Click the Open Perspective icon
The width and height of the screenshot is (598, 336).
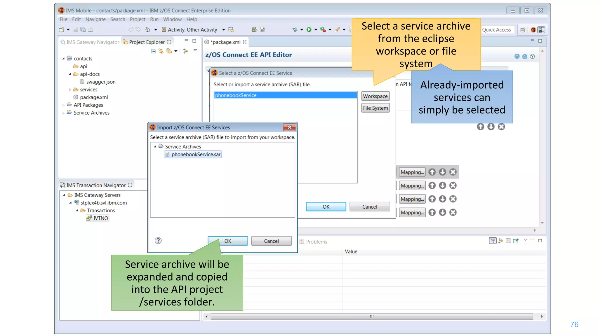coord(523,30)
